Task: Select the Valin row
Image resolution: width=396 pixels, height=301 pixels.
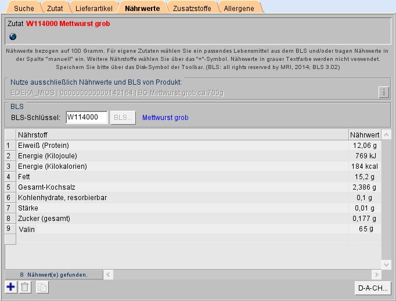Action: (193, 229)
